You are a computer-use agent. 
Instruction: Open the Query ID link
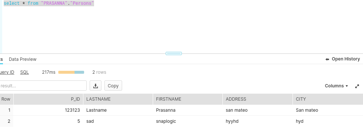7,72
